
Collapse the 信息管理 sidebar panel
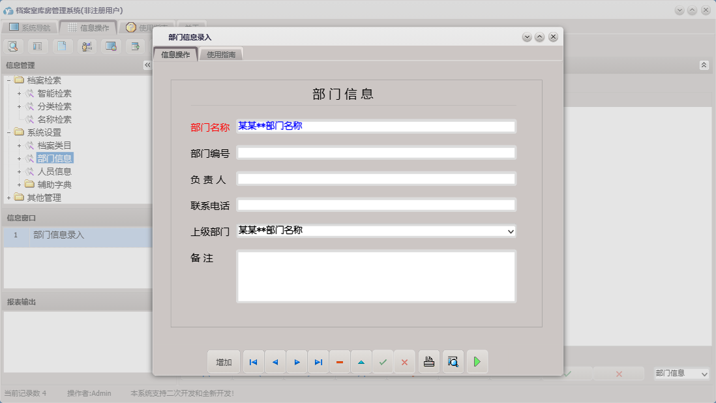coord(147,65)
